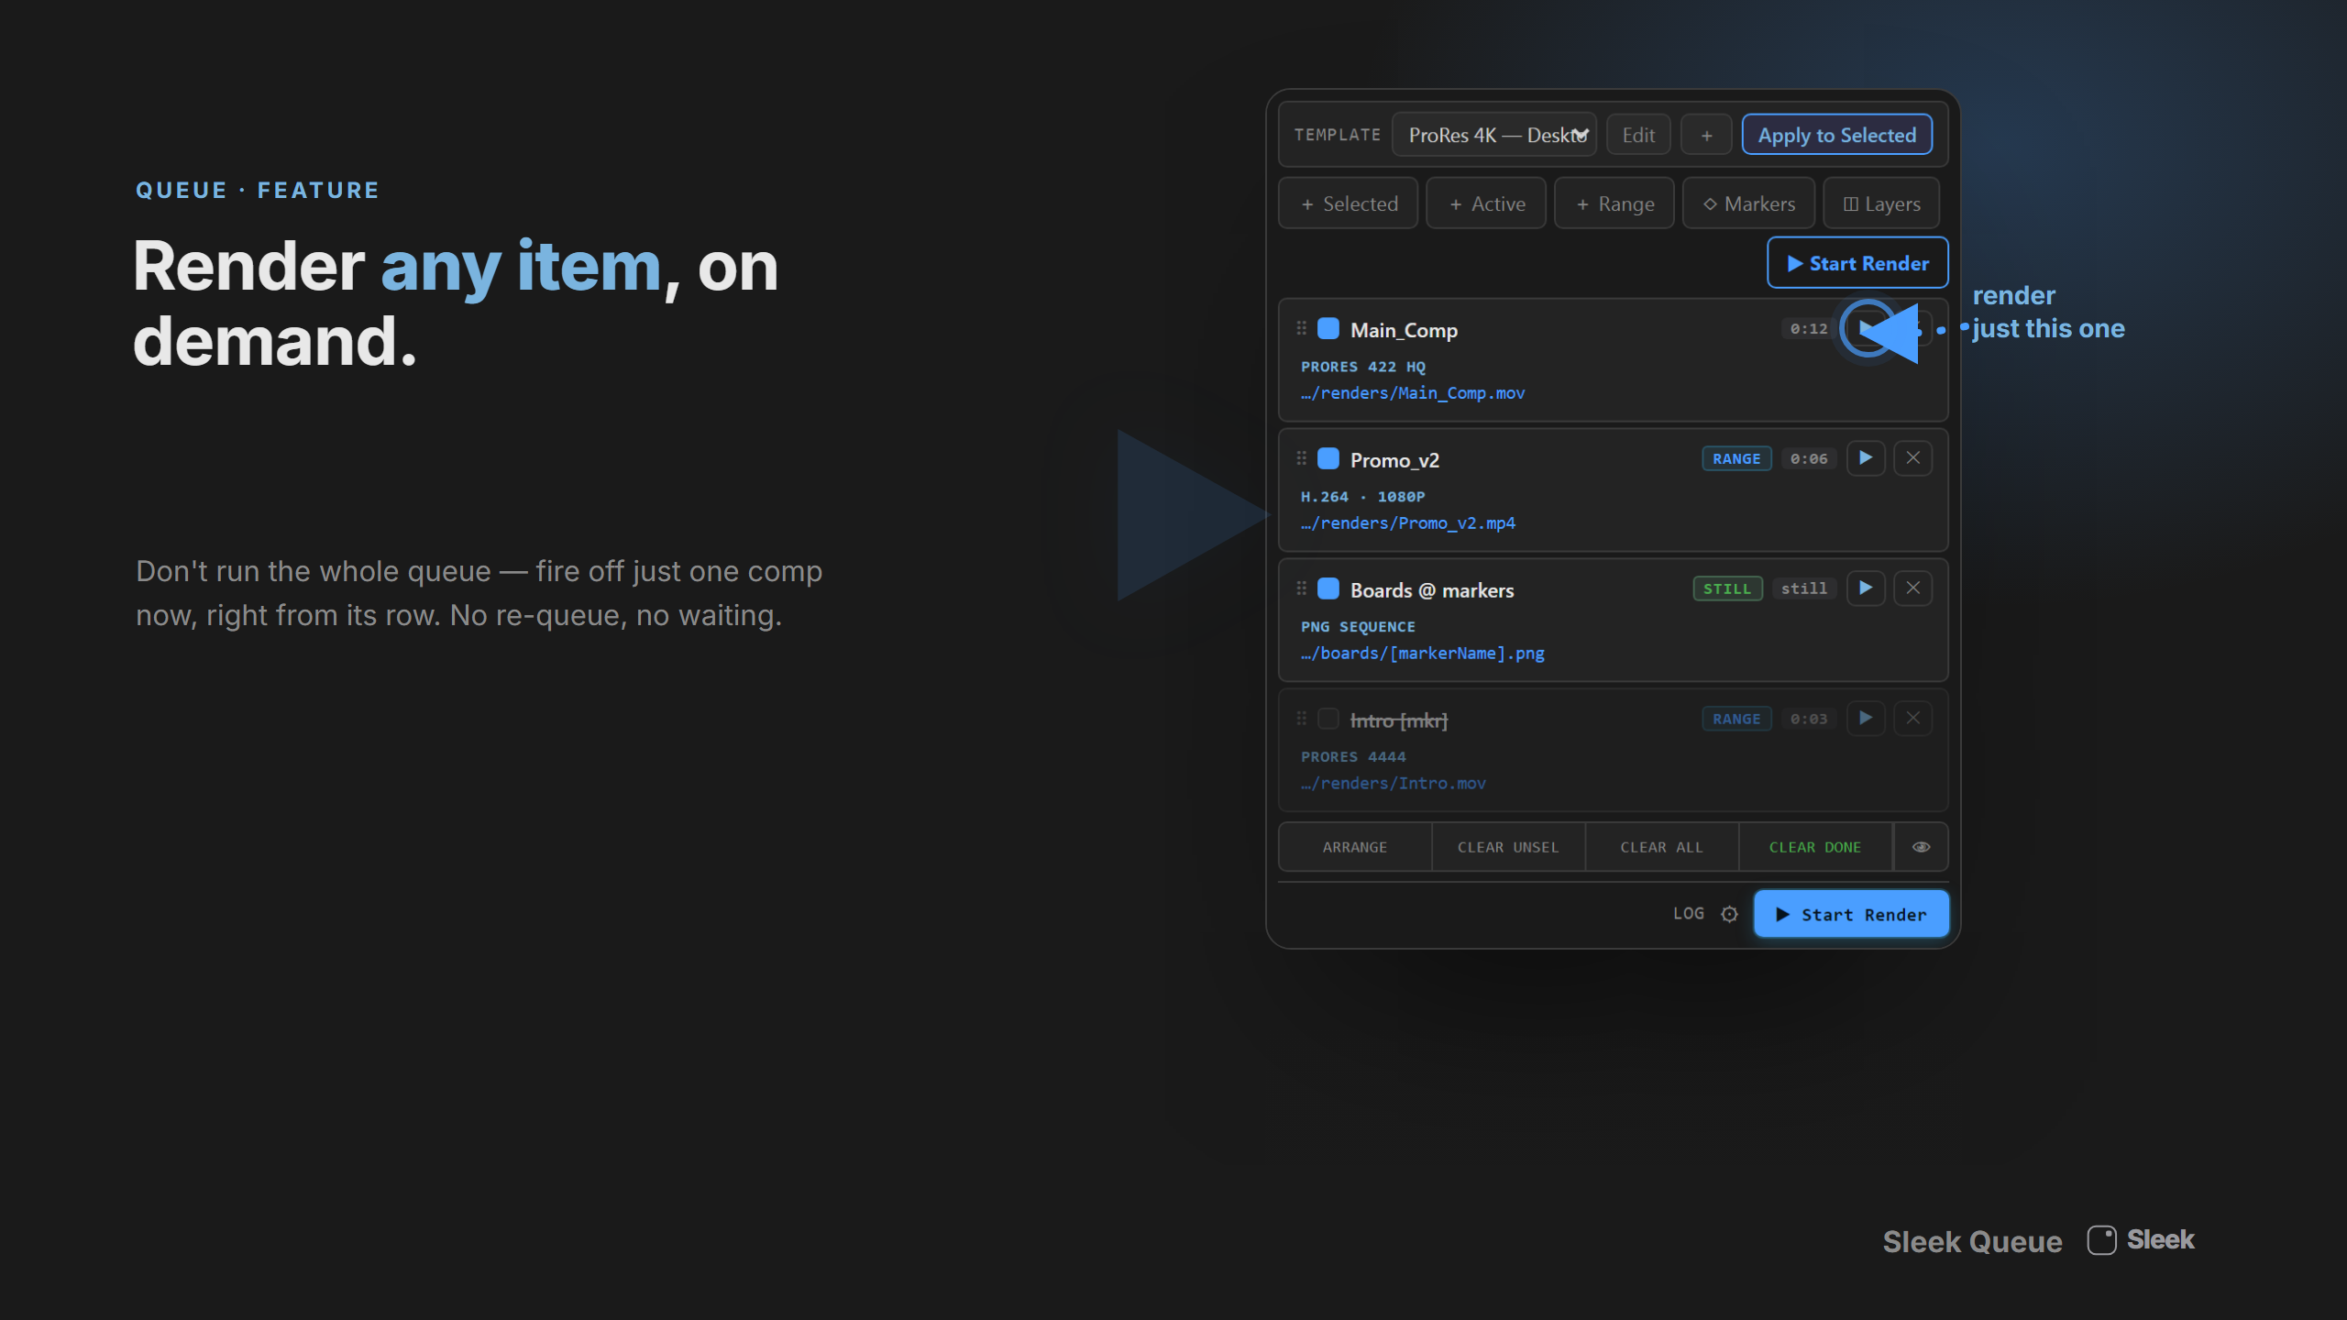Grab the drag handle of Boards @ markers row
The image size is (2347, 1320).
(x=1301, y=588)
